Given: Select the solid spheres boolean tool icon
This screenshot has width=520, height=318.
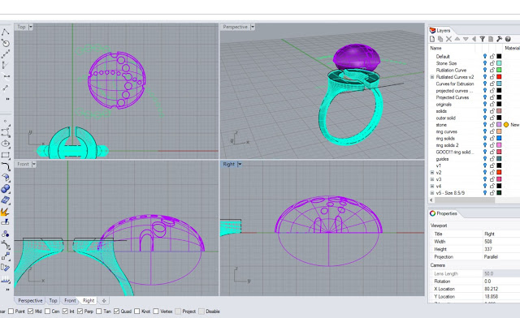Looking at the screenshot, I should [6, 189].
